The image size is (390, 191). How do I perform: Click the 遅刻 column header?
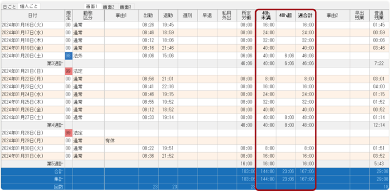[x=188, y=16]
